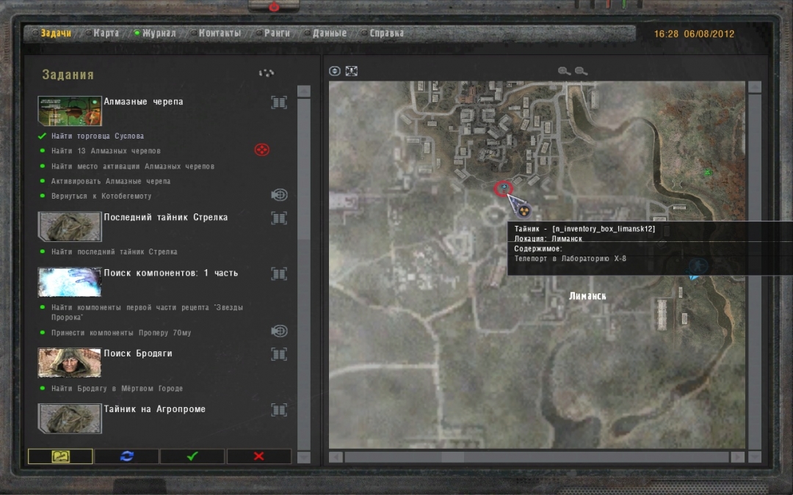Show completed tasks with green checkmark button

(x=192, y=456)
